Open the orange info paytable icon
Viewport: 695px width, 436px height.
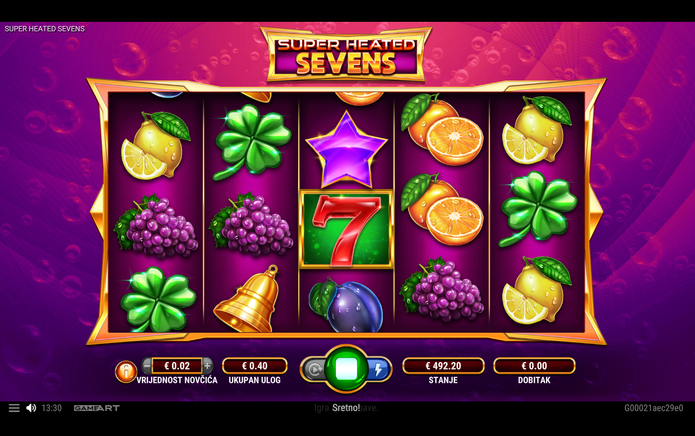pos(126,372)
